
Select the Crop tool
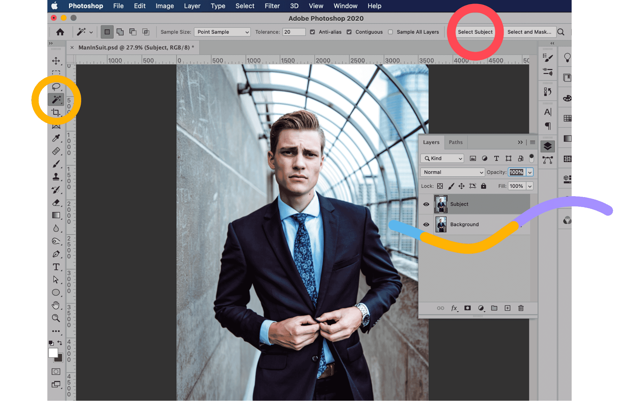click(56, 112)
